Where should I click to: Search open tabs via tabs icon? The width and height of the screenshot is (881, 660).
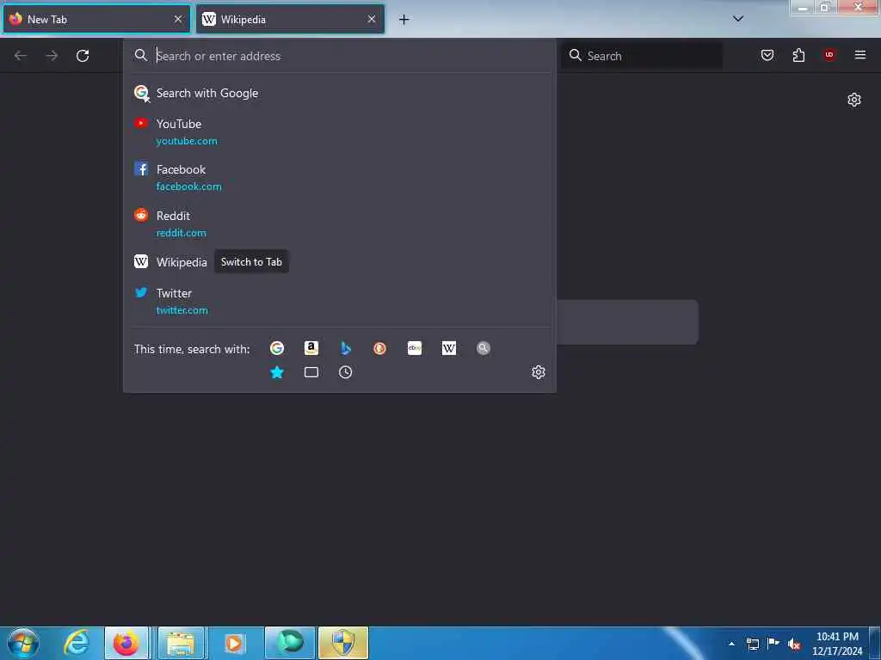(x=311, y=372)
